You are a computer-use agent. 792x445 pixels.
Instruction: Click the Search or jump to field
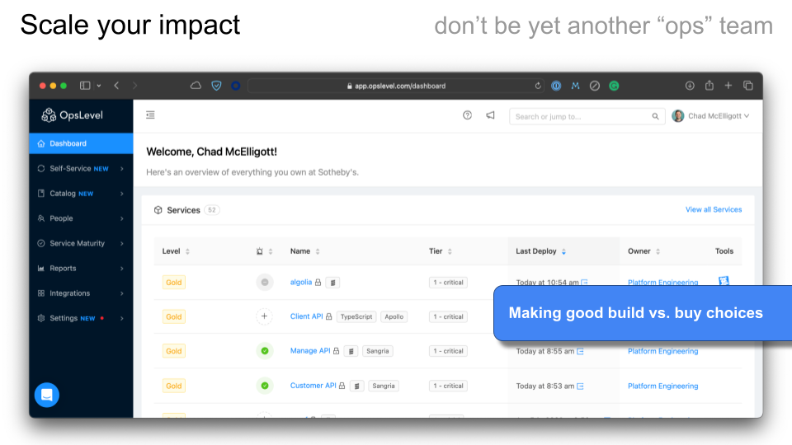(x=587, y=116)
